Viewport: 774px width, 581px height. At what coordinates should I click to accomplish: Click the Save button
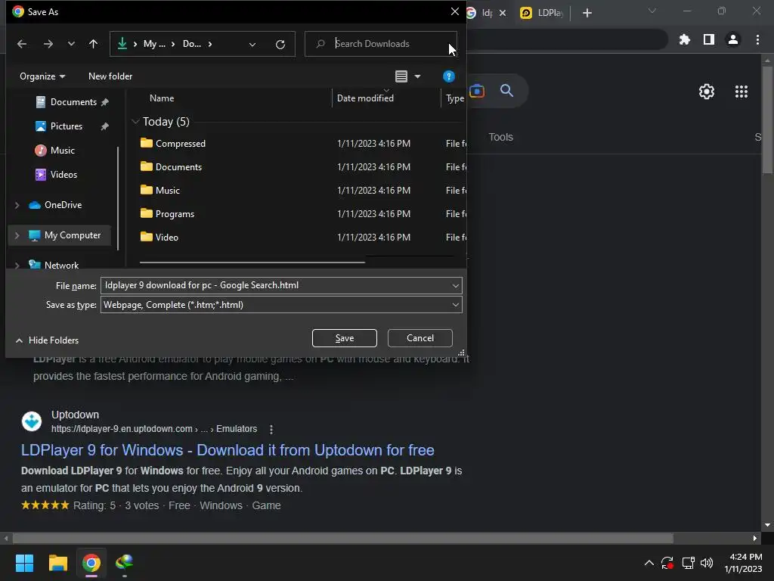[345, 338]
